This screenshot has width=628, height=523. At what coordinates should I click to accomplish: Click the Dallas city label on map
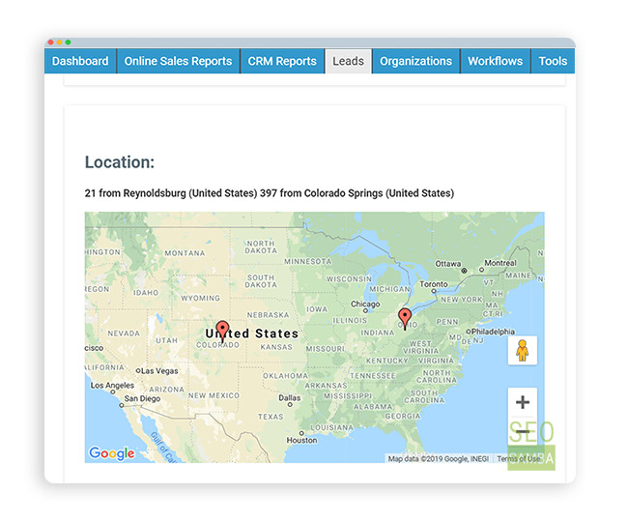290,397
